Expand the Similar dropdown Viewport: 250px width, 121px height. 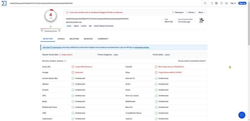coord(191,12)
